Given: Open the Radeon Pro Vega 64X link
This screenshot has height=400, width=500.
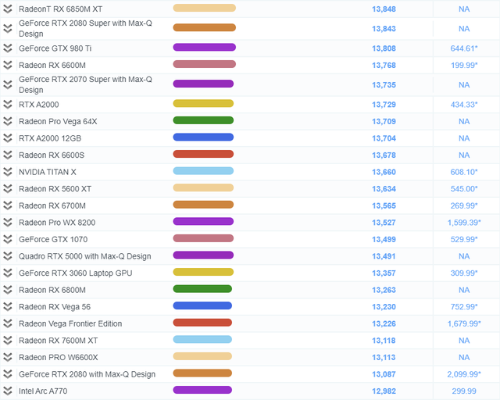Looking at the screenshot, I should (x=58, y=121).
